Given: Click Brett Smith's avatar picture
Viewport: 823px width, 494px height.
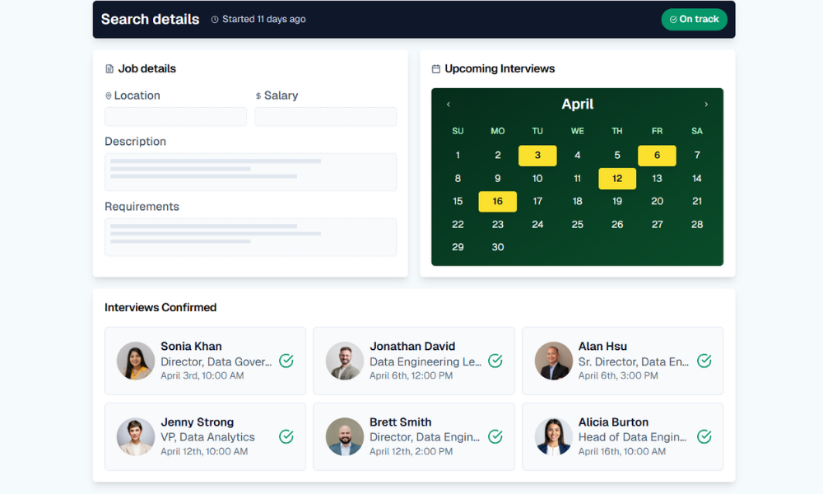Looking at the screenshot, I should [x=345, y=436].
